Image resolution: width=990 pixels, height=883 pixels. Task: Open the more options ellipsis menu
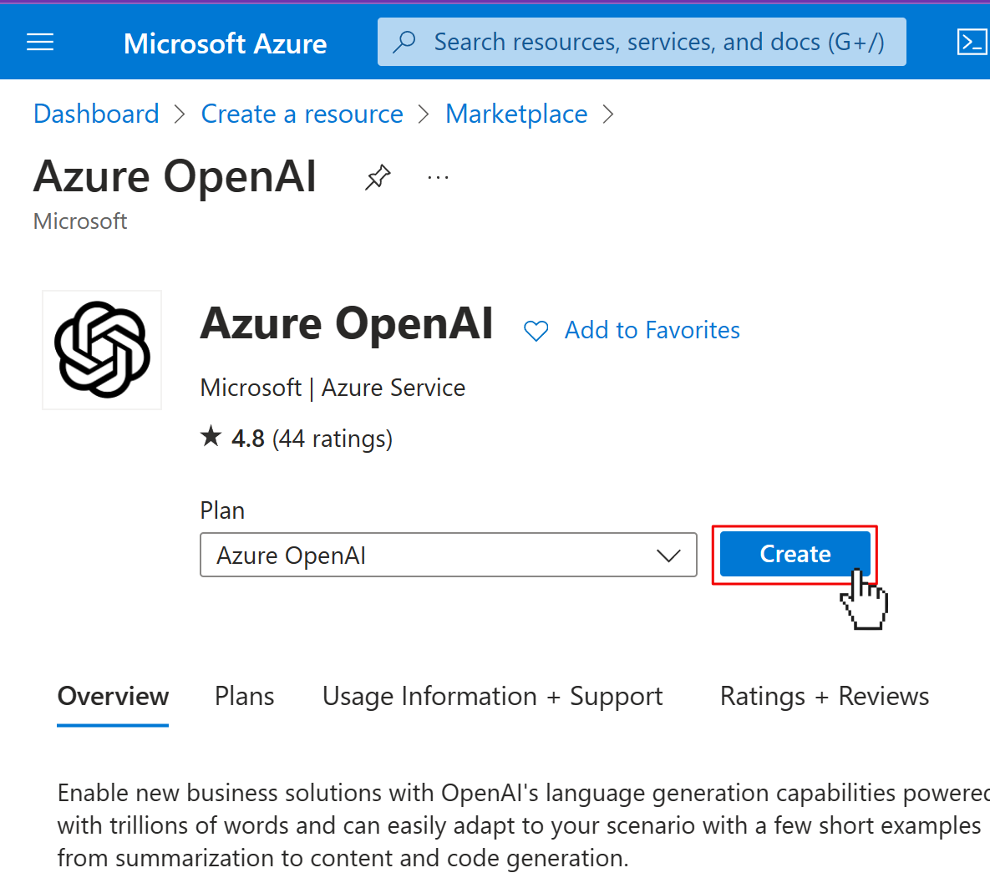pos(438,178)
